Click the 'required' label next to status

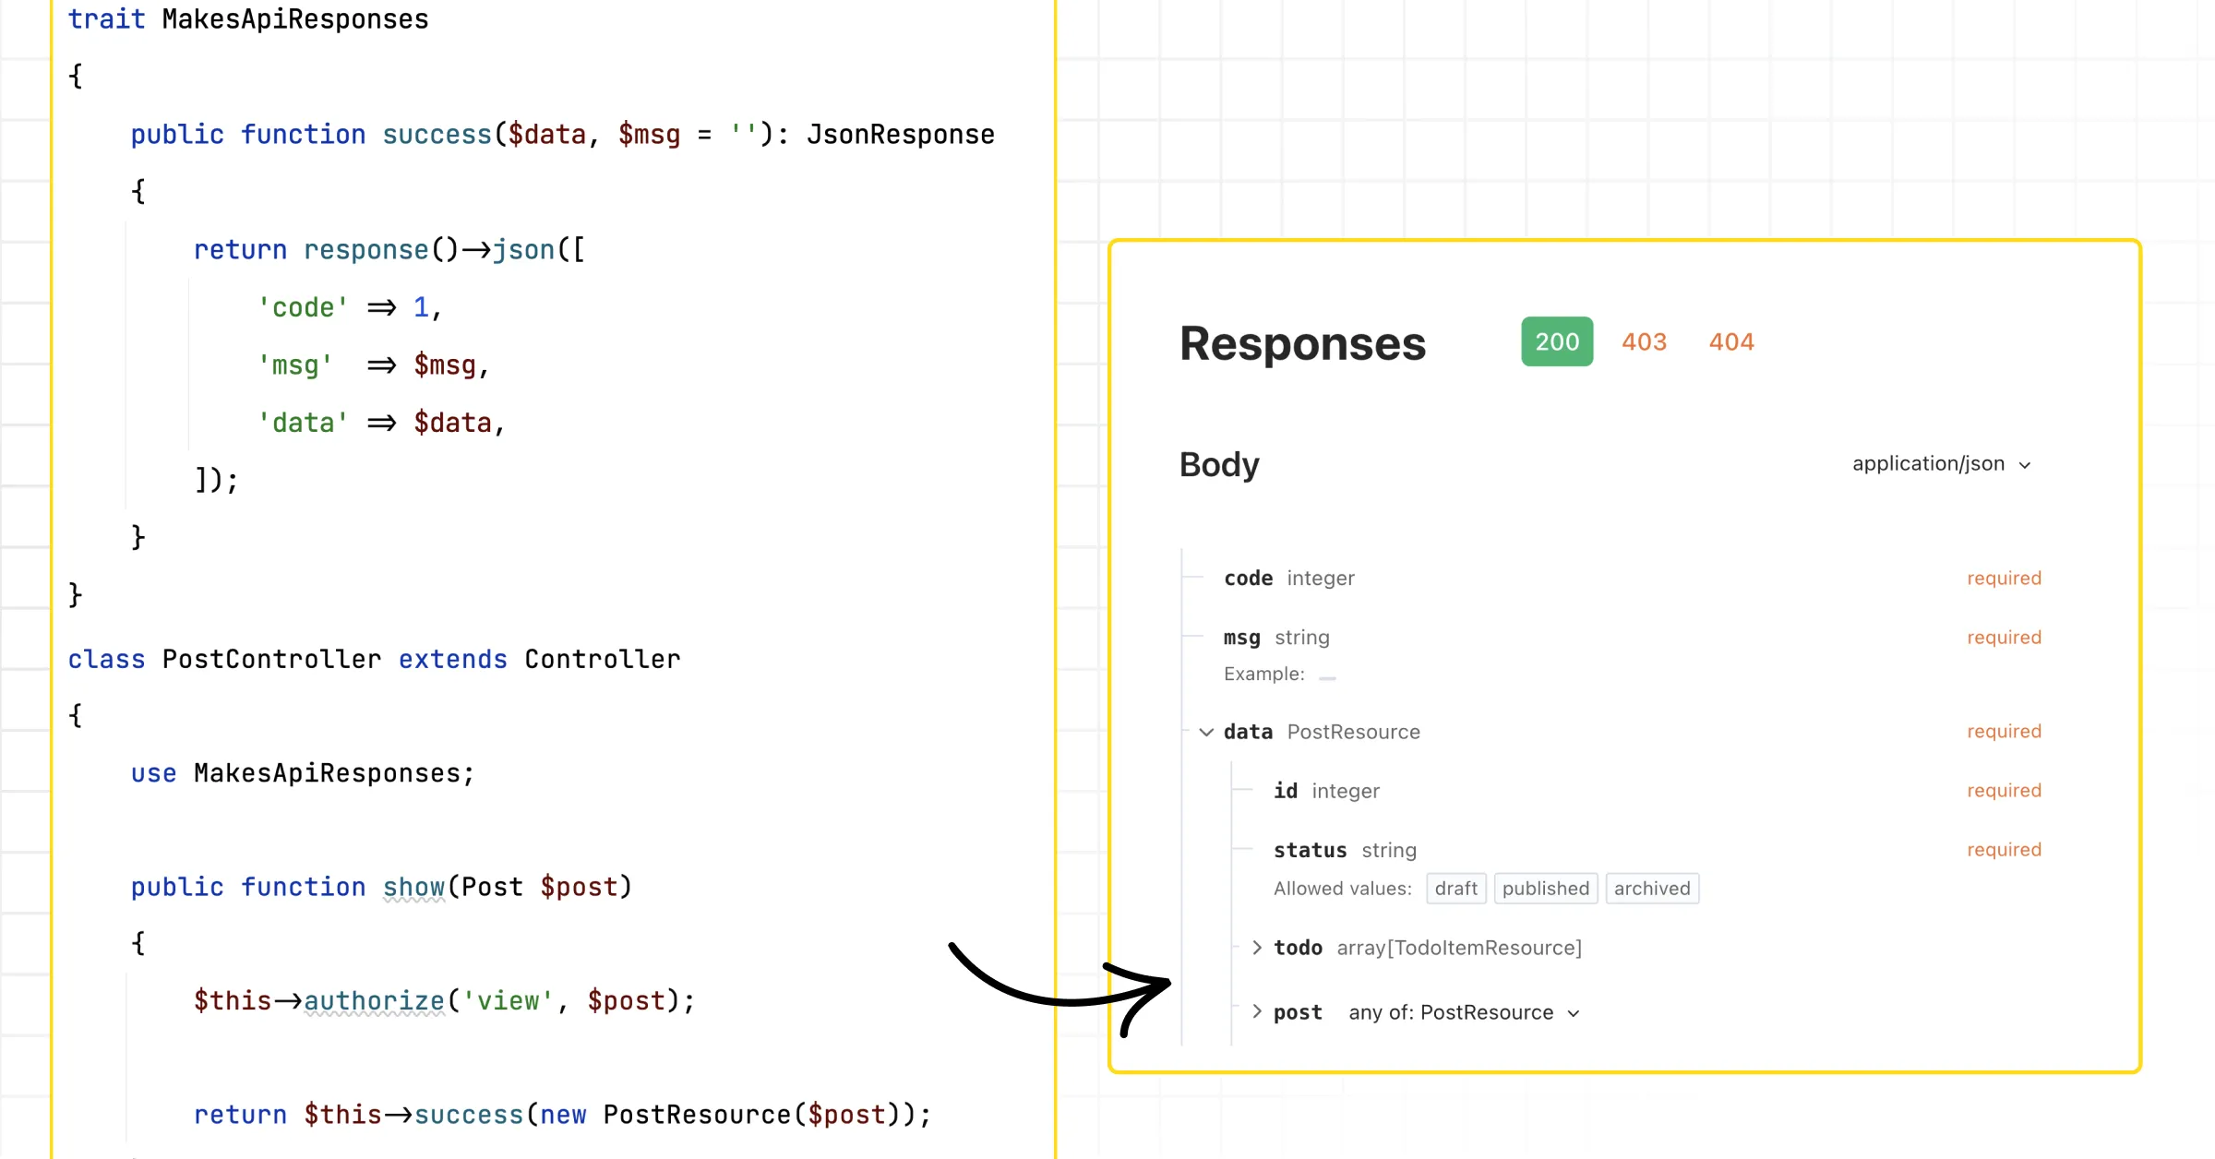pos(2004,850)
